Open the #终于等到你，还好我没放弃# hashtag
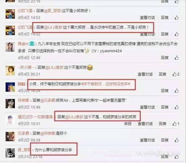This screenshot has height=163, width=186. pos(106,84)
